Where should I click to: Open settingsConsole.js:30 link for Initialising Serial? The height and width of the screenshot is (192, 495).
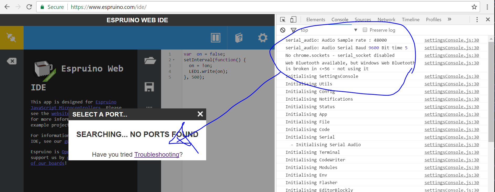coord(451,137)
